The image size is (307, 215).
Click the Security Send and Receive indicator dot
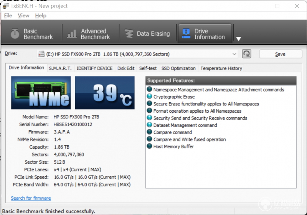click(x=149, y=118)
